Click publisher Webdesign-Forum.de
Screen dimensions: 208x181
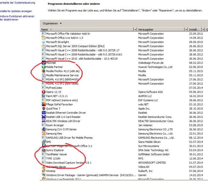[151, 63]
